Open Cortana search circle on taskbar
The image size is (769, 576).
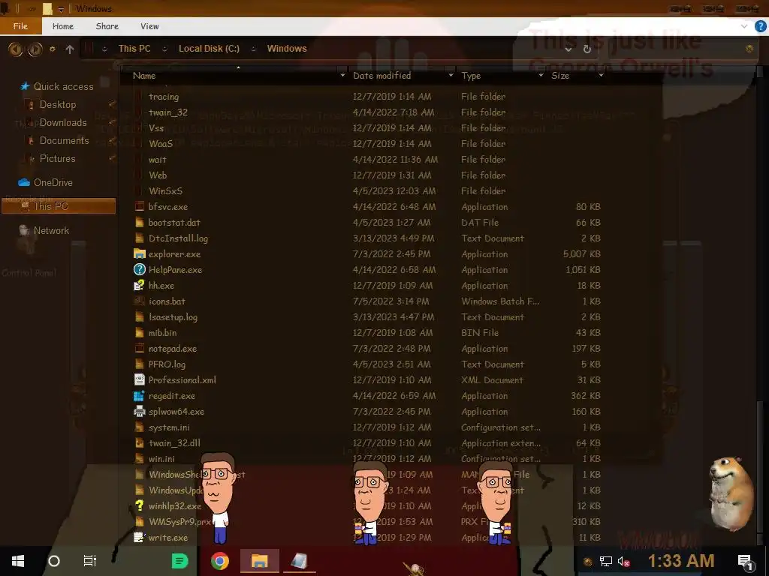click(54, 561)
